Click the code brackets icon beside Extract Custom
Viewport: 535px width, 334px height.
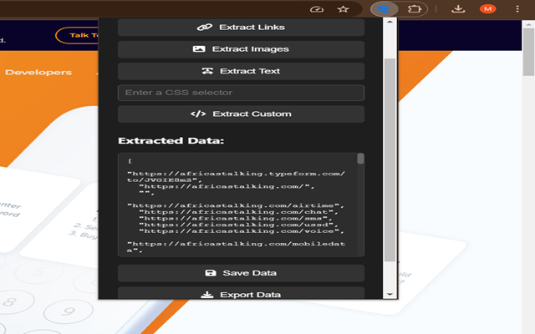click(x=198, y=114)
